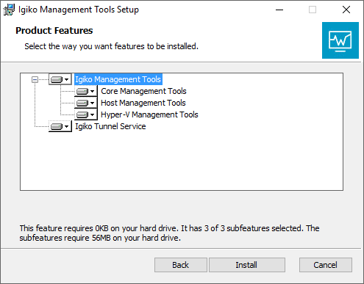Viewport: 364px width, 284px height.
Task: Click the Install button
Action: (247, 265)
